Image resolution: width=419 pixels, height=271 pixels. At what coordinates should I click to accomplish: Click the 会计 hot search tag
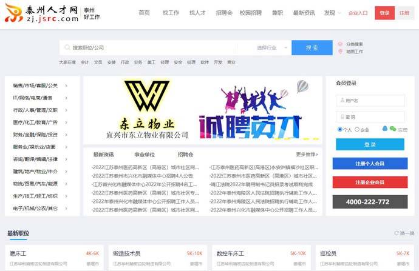84,62
